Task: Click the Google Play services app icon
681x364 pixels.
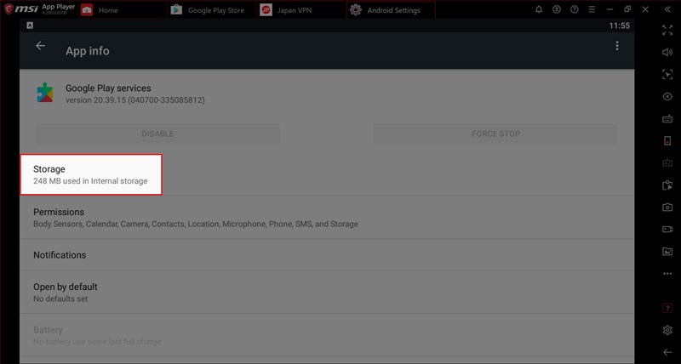Action: point(45,93)
